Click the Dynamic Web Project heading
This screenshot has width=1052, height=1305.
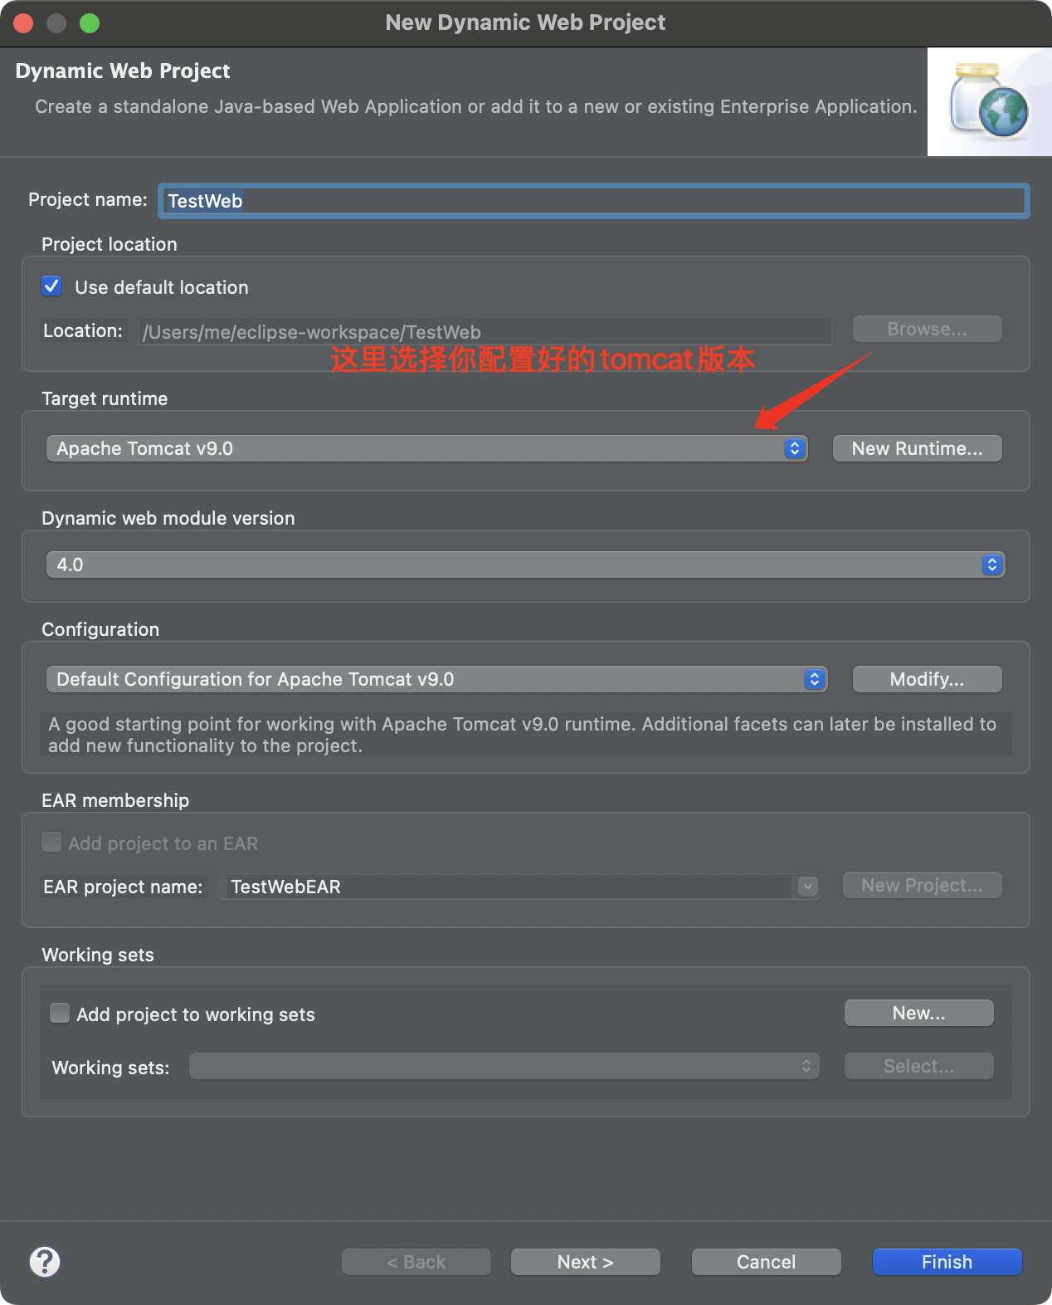point(123,71)
